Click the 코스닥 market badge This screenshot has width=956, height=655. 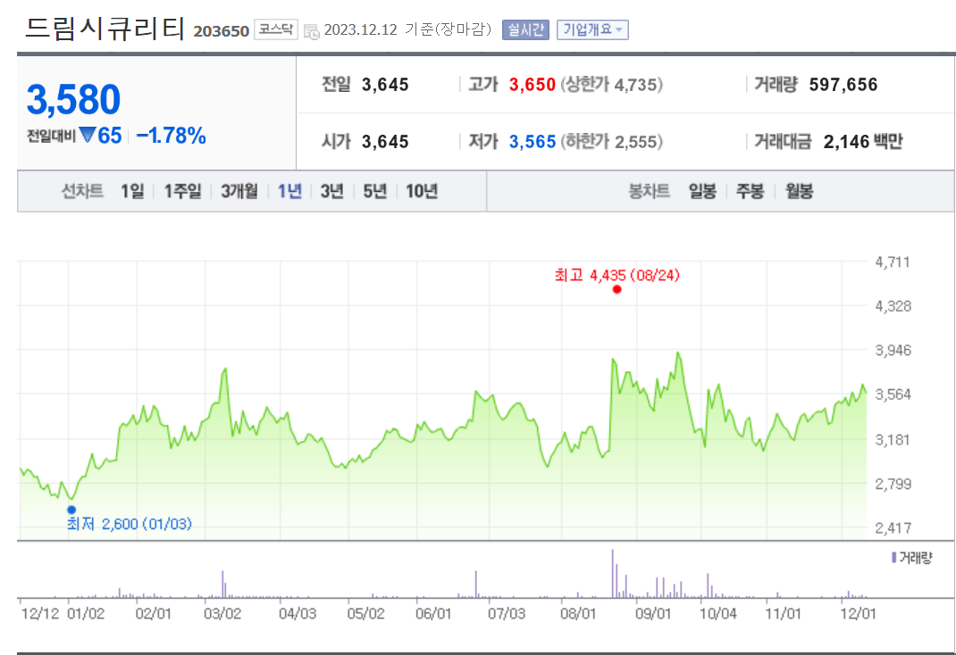pyautogui.click(x=275, y=29)
